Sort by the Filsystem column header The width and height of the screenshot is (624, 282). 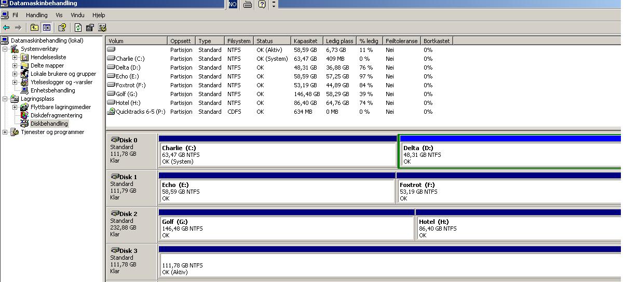point(239,41)
